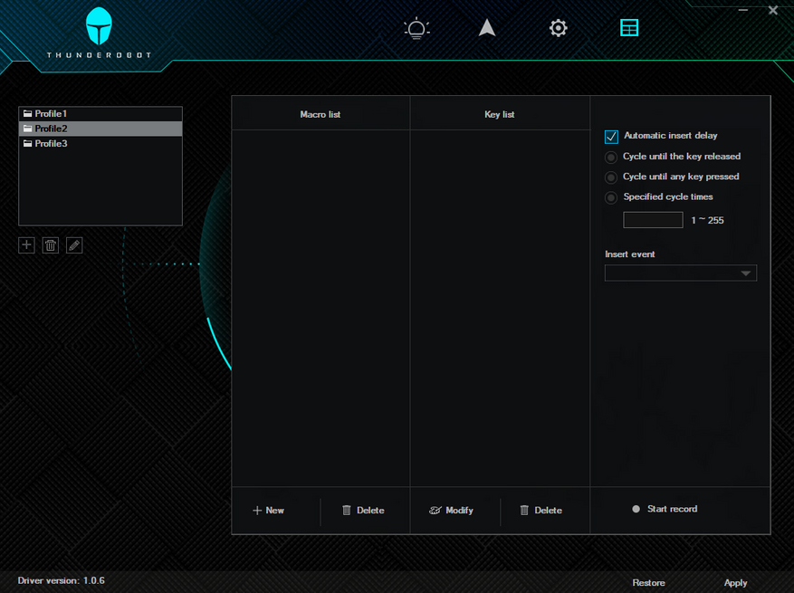Select Specified cycle times option
The width and height of the screenshot is (794, 593).
click(611, 197)
